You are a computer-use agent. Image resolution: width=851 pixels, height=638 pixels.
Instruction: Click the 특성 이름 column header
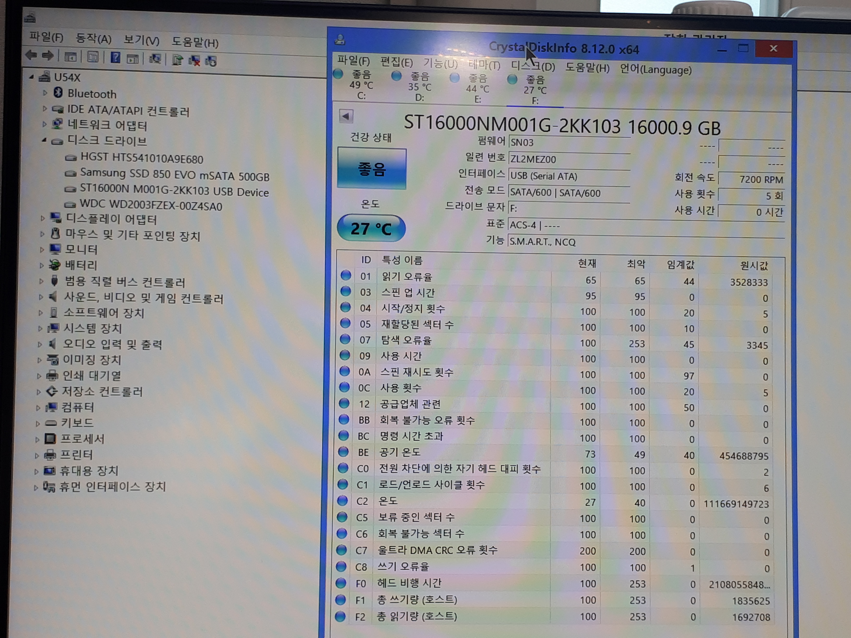click(x=402, y=260)
